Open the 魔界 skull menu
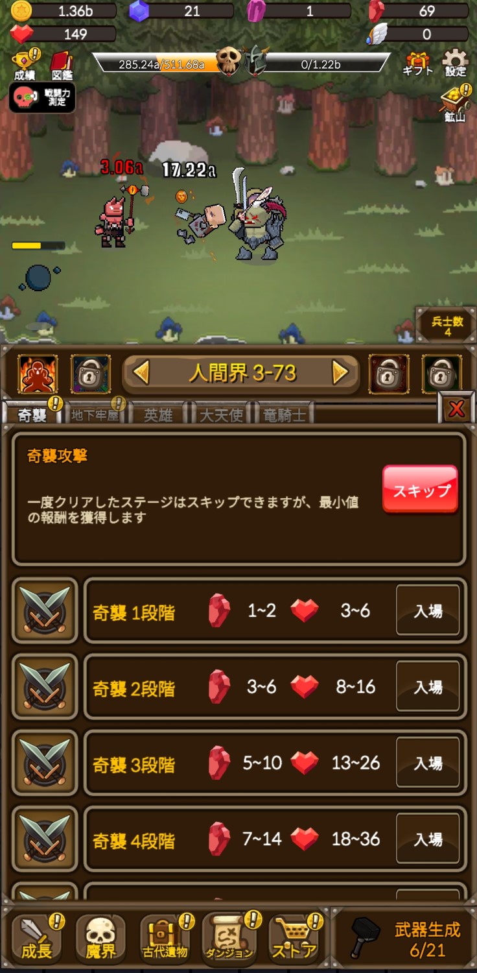This screenshot has height=973, width=477. pyautogui.click(x=100, y=938)
